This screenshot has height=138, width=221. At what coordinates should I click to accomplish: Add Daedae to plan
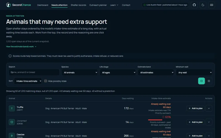pos(196,136)
